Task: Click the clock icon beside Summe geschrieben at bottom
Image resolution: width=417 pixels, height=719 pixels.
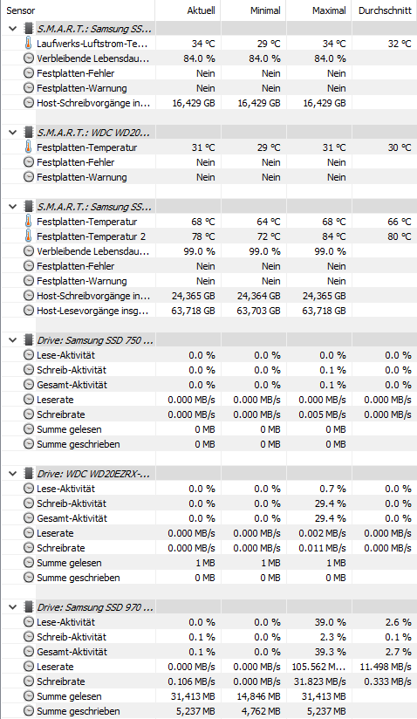Action: (29, 711)
